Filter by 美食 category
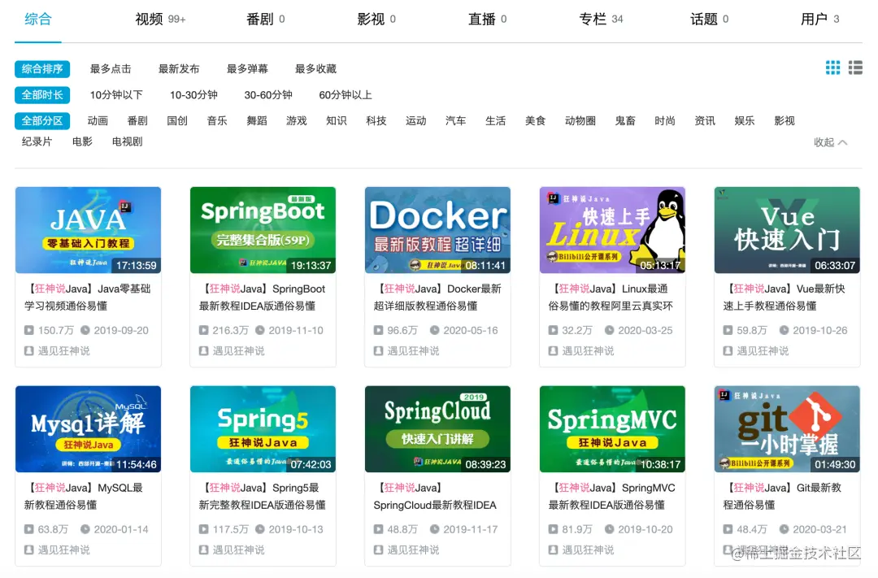This screenshot has height=578, width=878. (x=535, y=120)
